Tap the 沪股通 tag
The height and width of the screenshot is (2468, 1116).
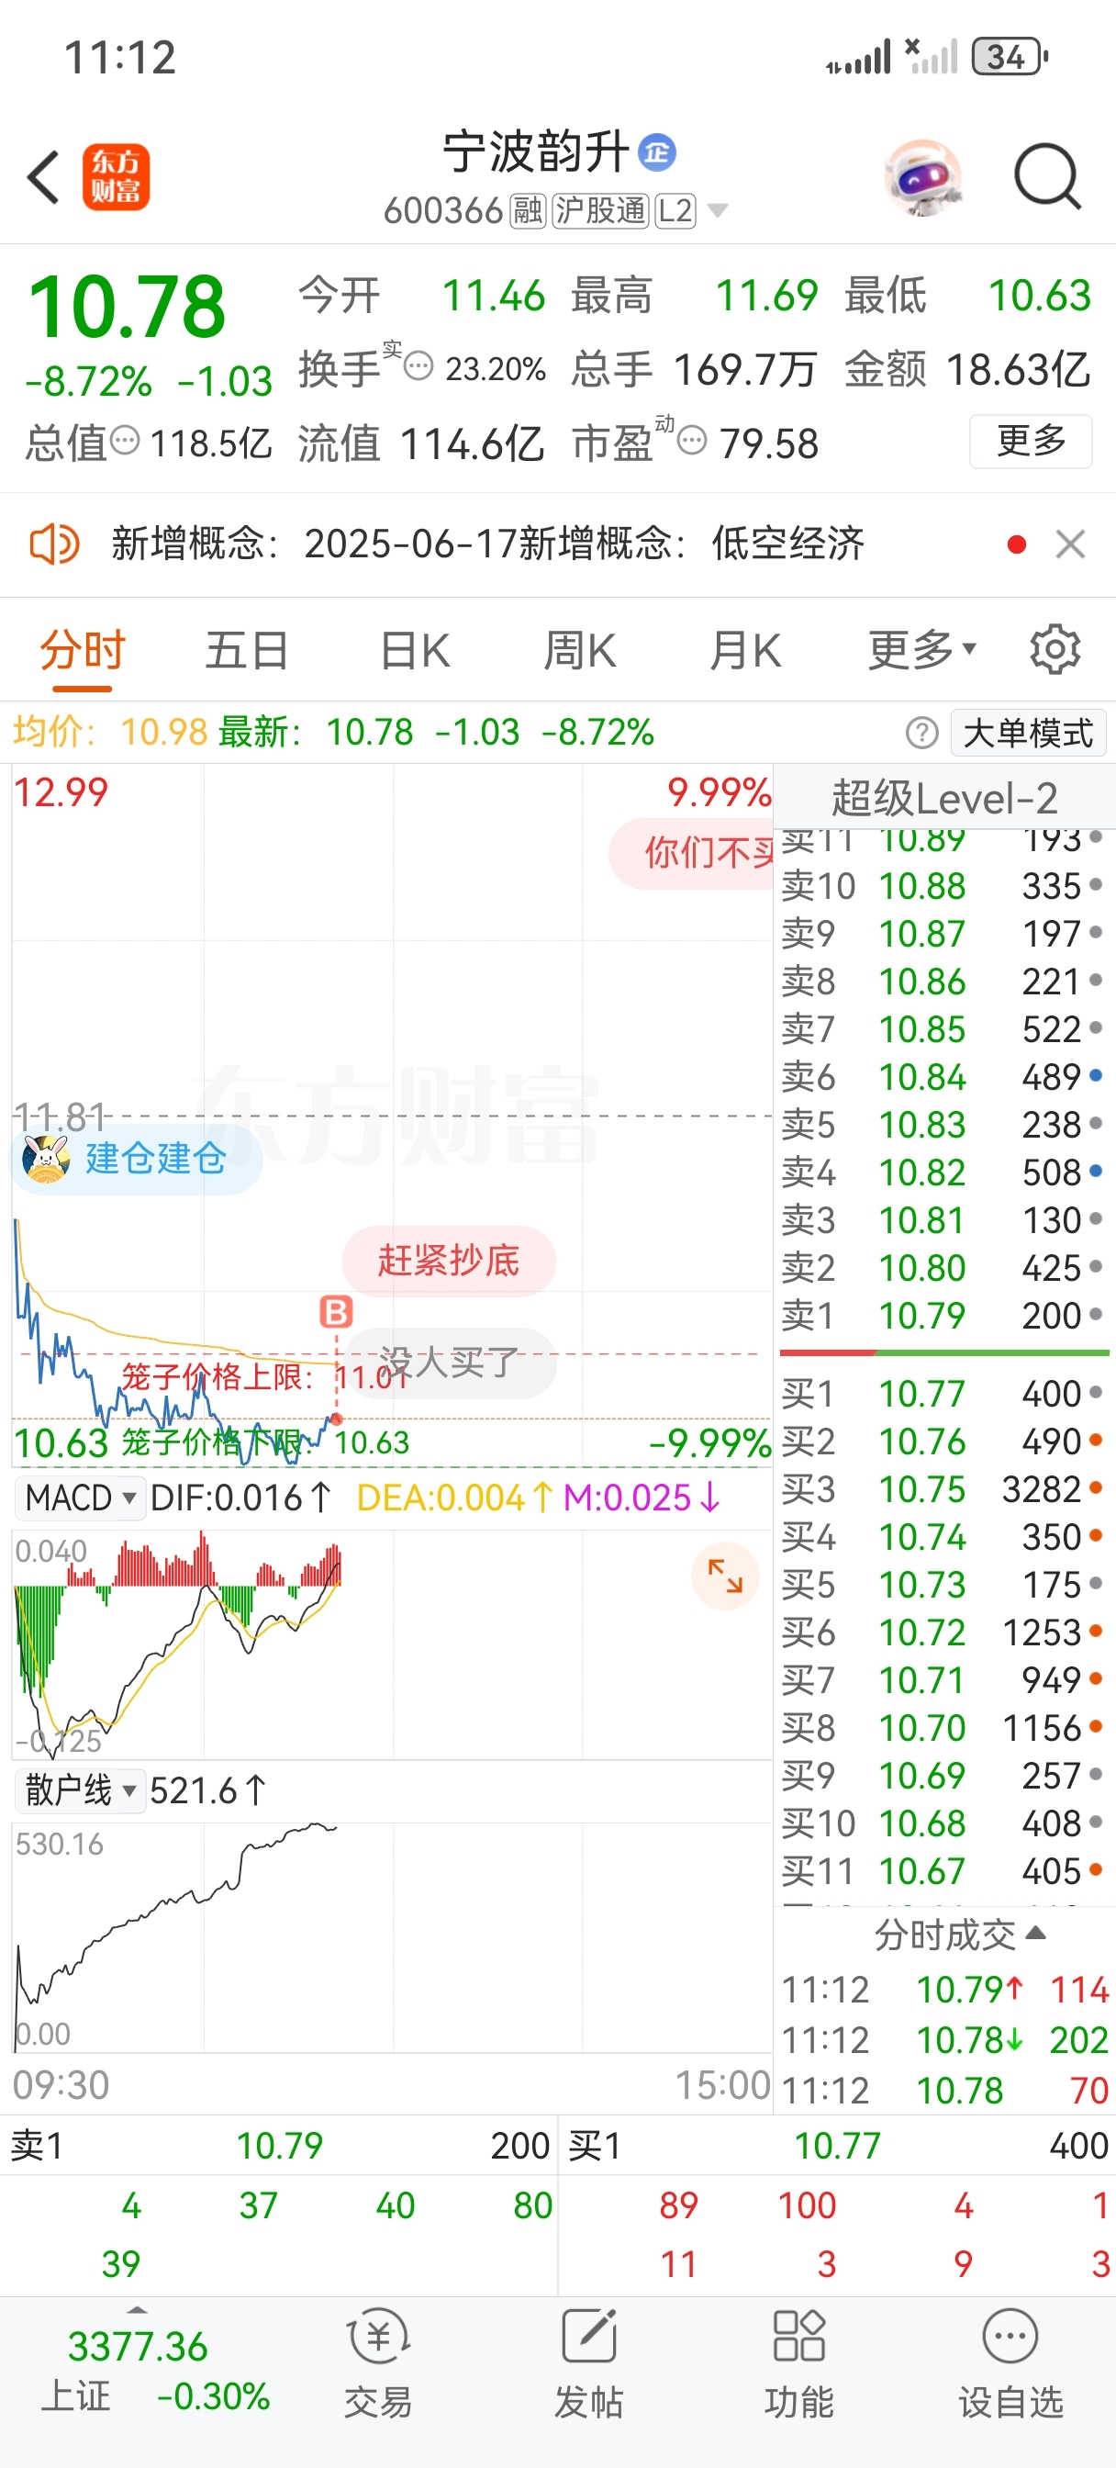pos(600,210)
